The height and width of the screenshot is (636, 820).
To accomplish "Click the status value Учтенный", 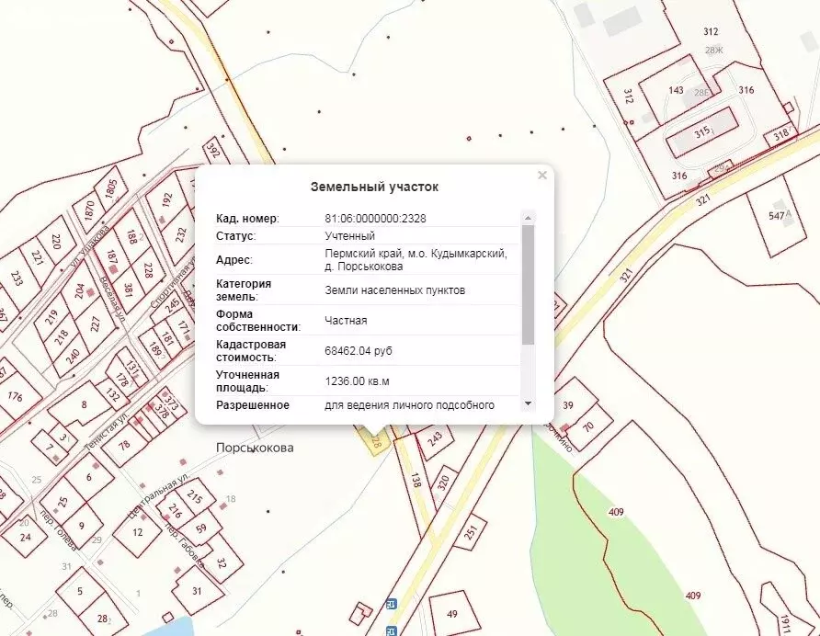I will (x=349, y=236).
